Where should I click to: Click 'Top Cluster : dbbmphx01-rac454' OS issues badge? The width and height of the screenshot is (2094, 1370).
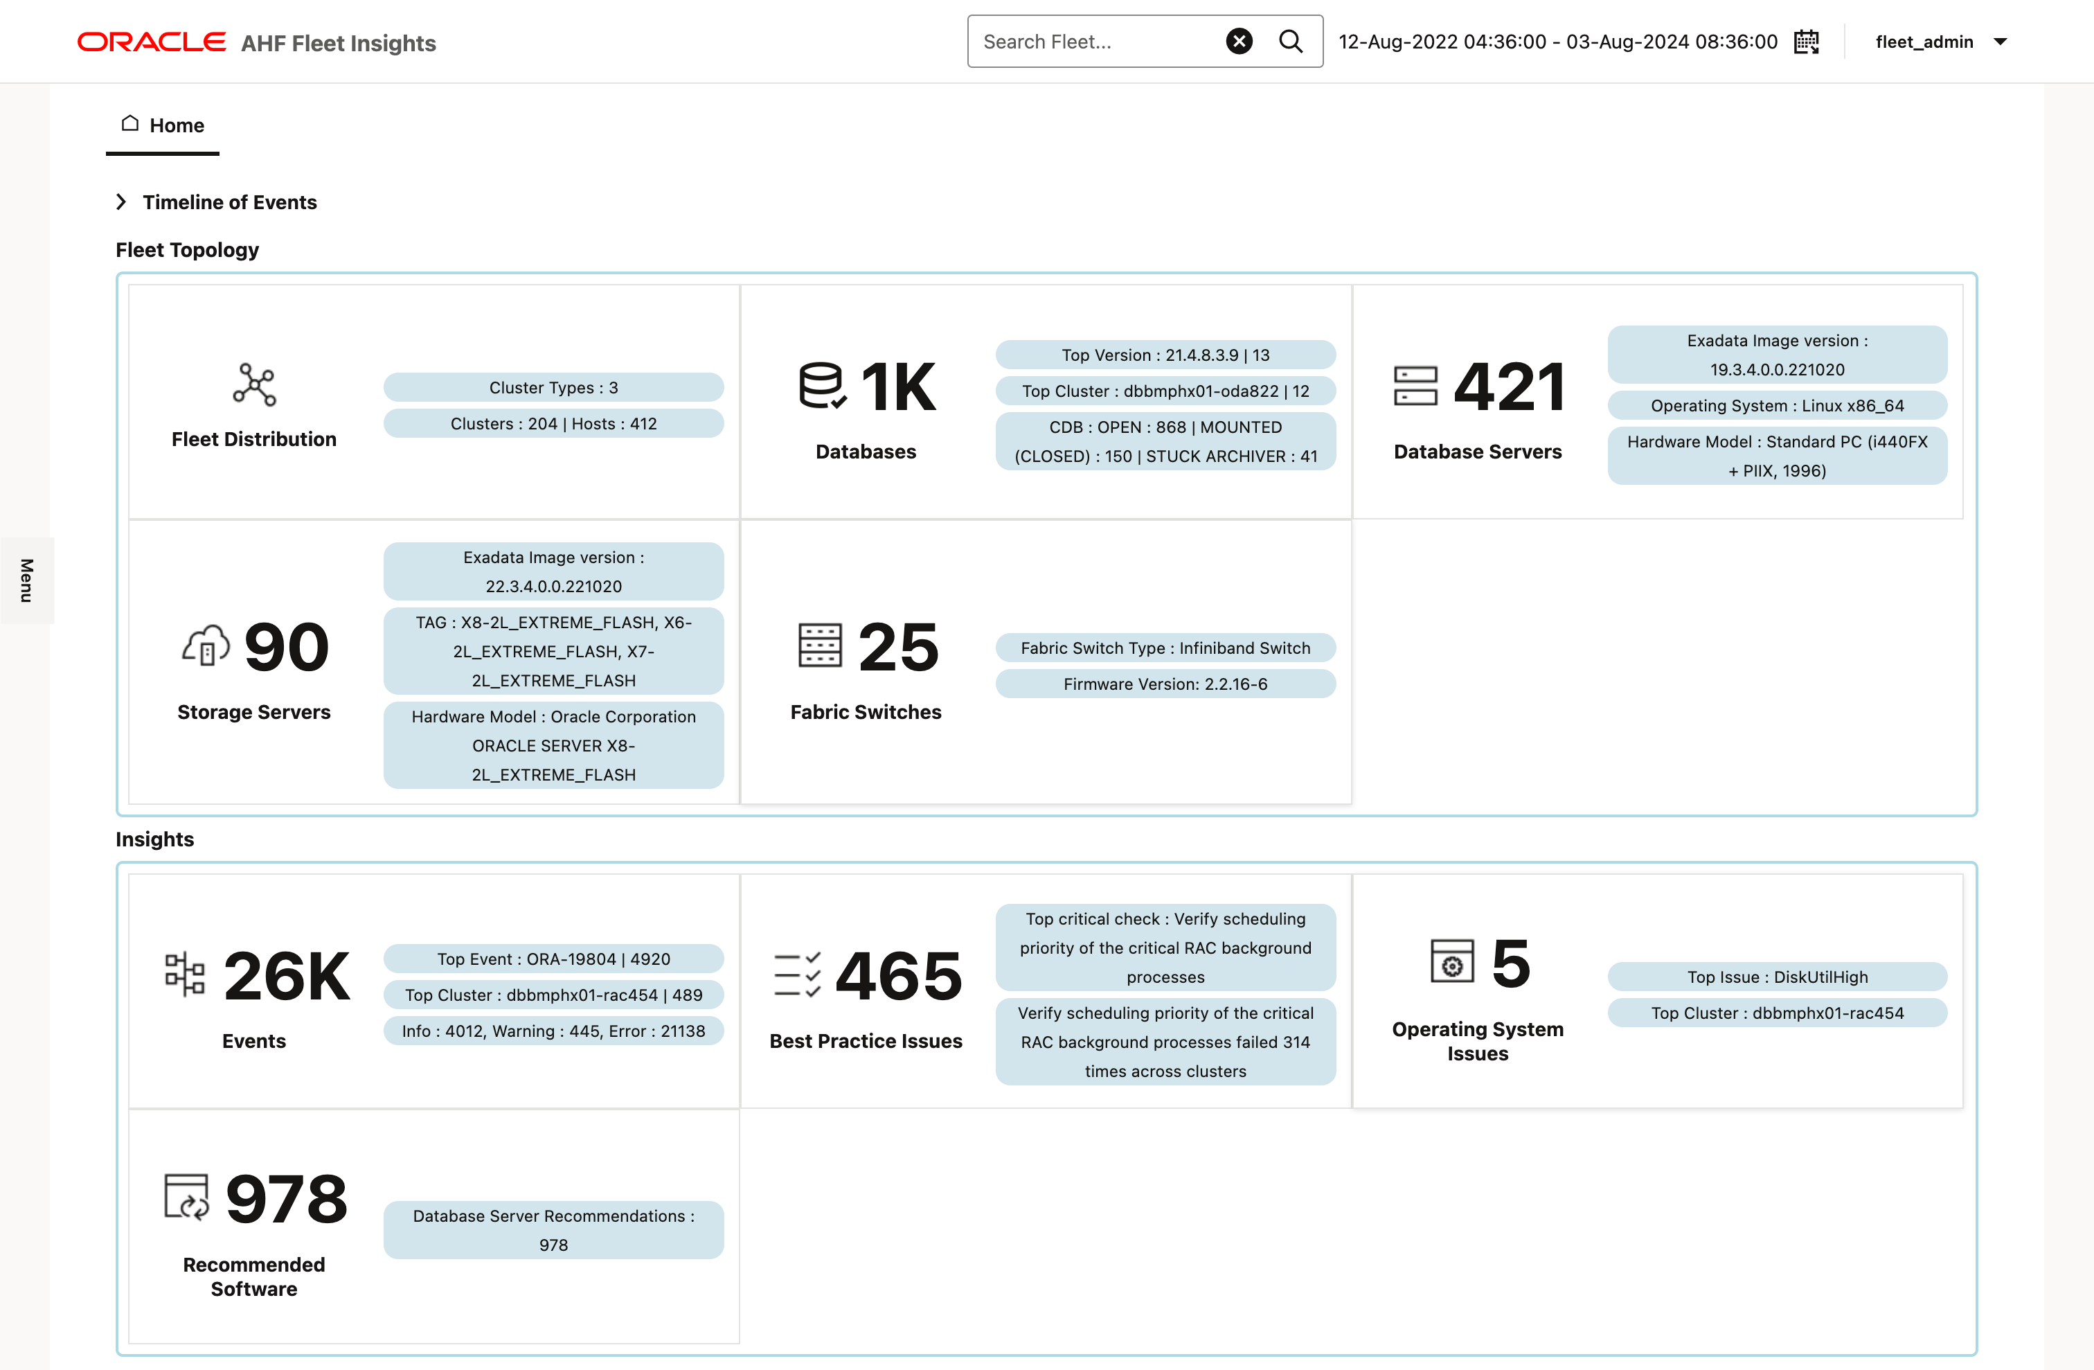tap(1778, 1013)
